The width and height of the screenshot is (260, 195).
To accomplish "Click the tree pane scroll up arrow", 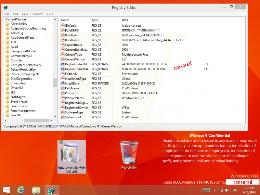I will (55, 19).
